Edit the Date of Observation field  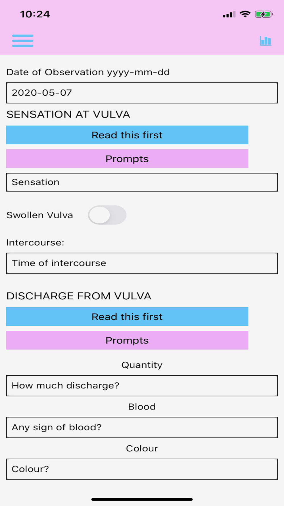(x=142, y=93)
